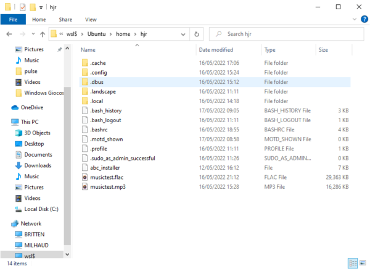Click wsl$ in the address breadcrumb
Image resolution: width=370 pixels, height=269 pixels.
[72, 34]
